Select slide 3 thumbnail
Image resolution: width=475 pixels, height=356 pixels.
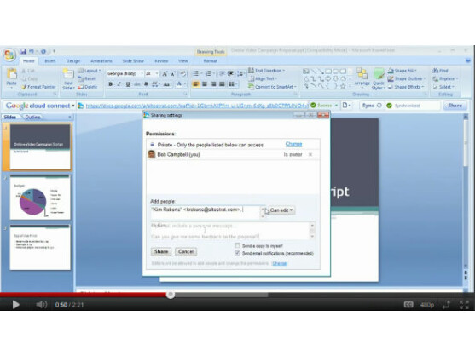40,248
